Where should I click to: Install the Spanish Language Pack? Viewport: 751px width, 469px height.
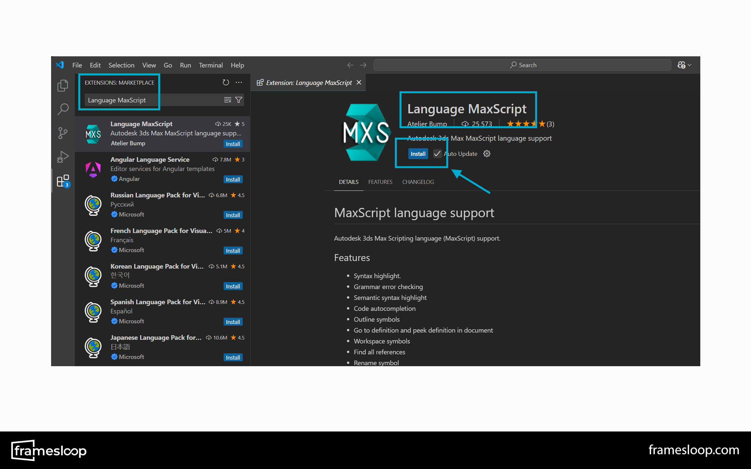233,322
